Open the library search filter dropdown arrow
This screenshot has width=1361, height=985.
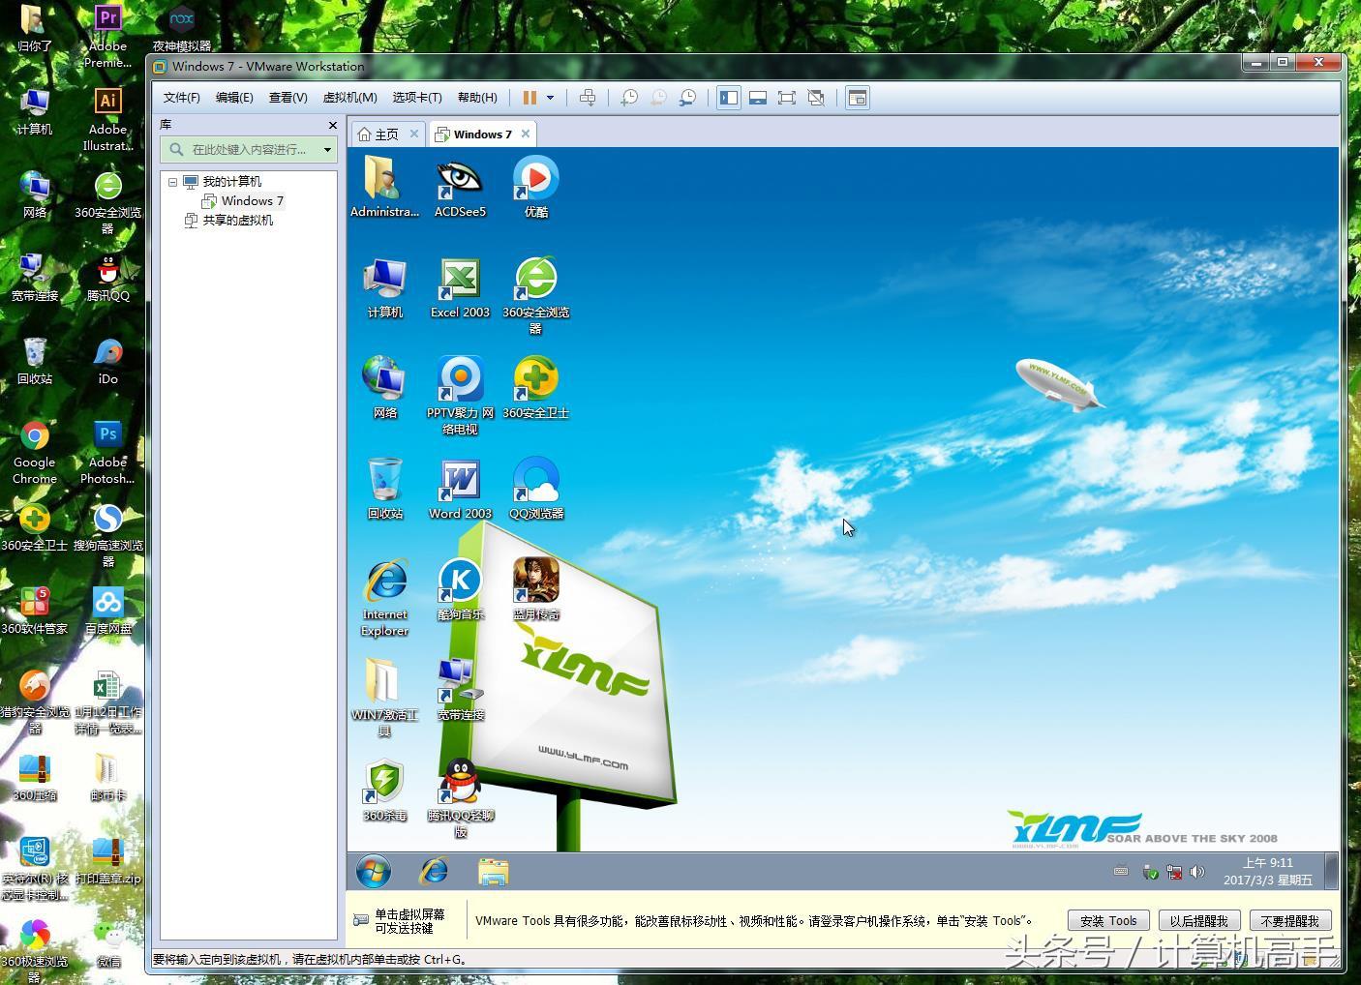(x=327, y=149)
